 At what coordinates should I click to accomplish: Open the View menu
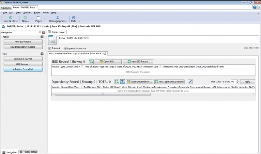[18, 12]
